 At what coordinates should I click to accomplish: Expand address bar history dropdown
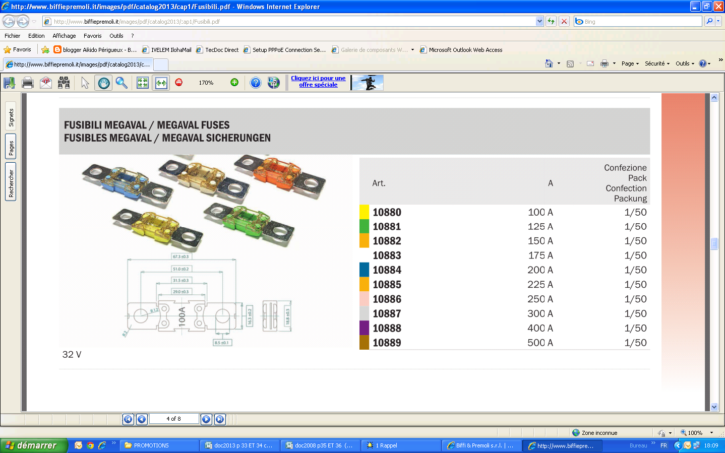pos(540,21)
